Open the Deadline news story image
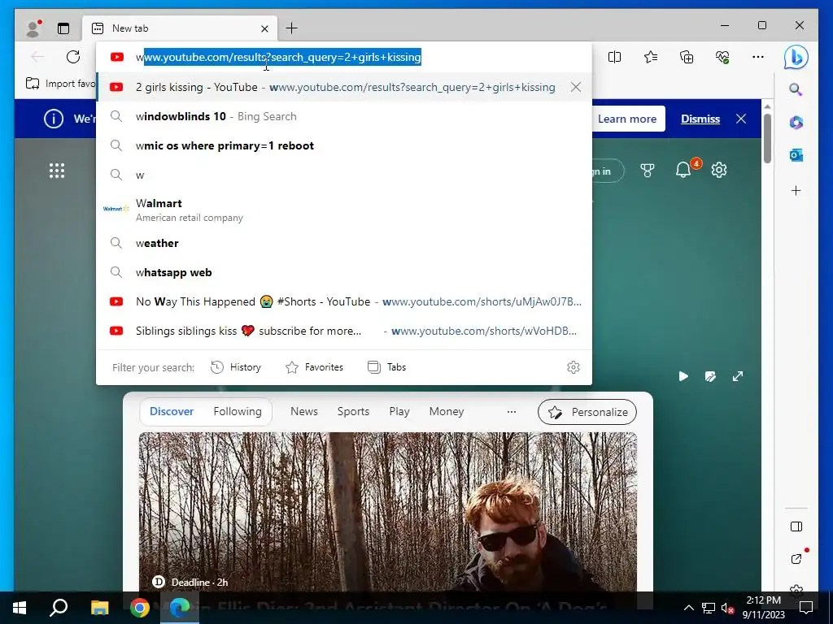833x624 pixels. point(388,512)
